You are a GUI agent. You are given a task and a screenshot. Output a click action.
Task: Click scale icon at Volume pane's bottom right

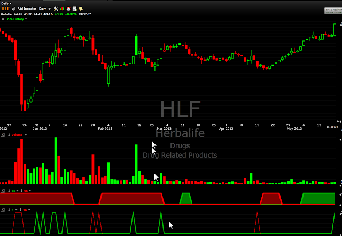341,182
